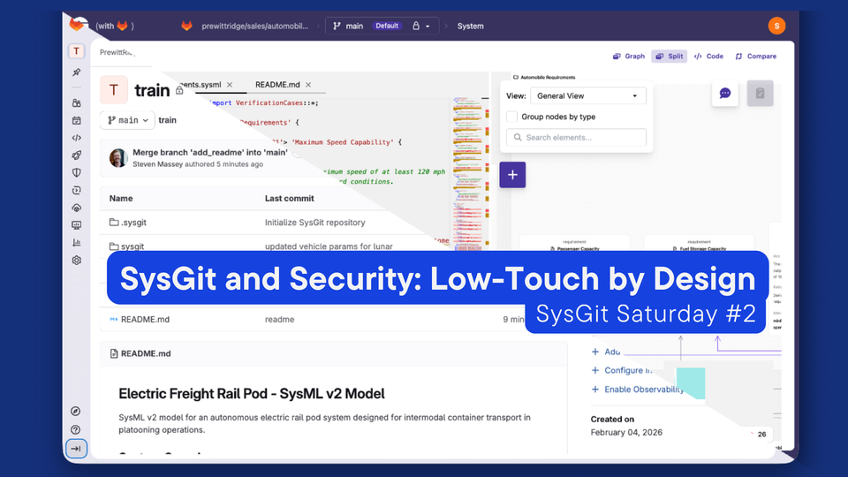This screenshot has height=477, width=848.
Task: Click the Explore compass icon
Action: click(x=76, y=411)
